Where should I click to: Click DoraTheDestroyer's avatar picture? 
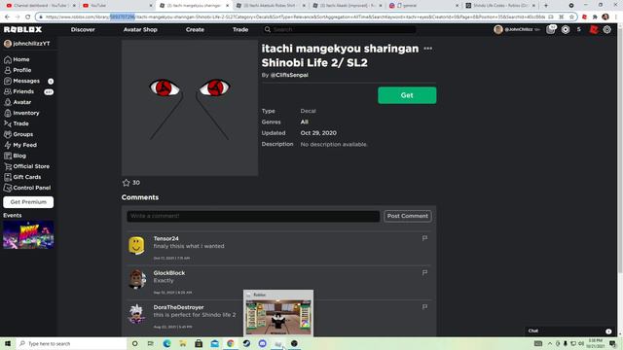[x=136, y=314]
